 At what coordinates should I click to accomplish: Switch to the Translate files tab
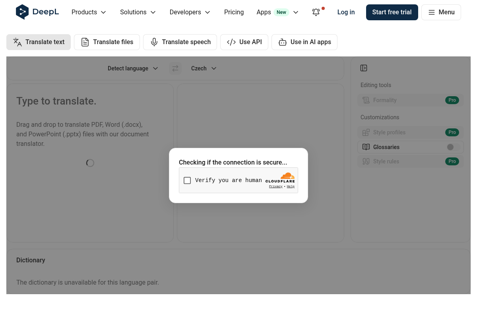coord(107,42)
